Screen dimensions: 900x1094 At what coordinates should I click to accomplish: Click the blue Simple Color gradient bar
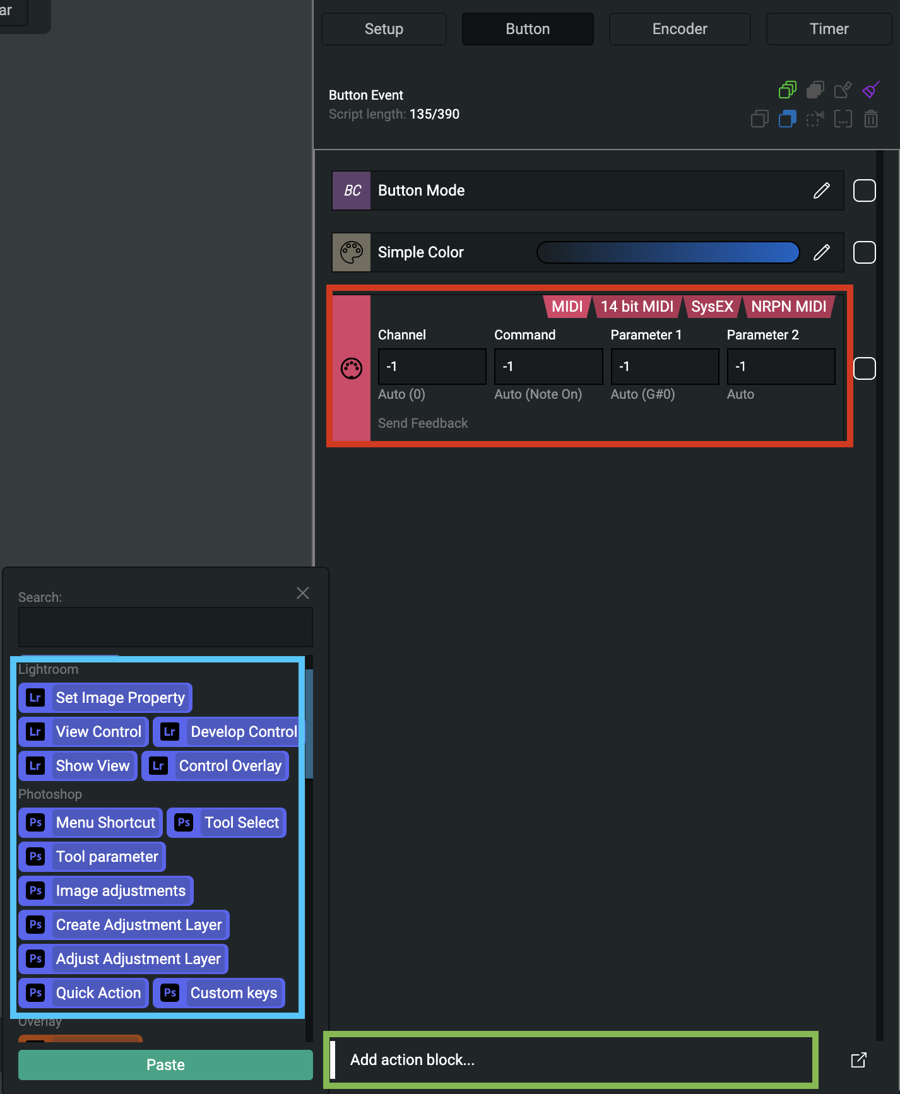point(668,252)
